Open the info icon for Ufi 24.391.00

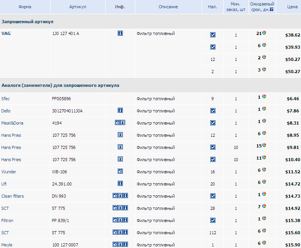pyautogui.click(x=120, y=184)
